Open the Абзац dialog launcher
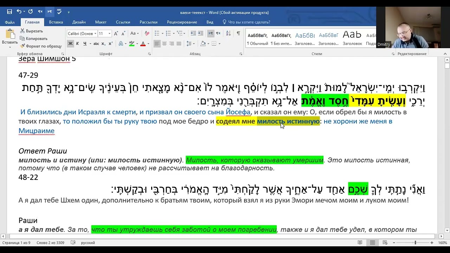The width and height of the screenshot is (450, 253). pos(241,54)
